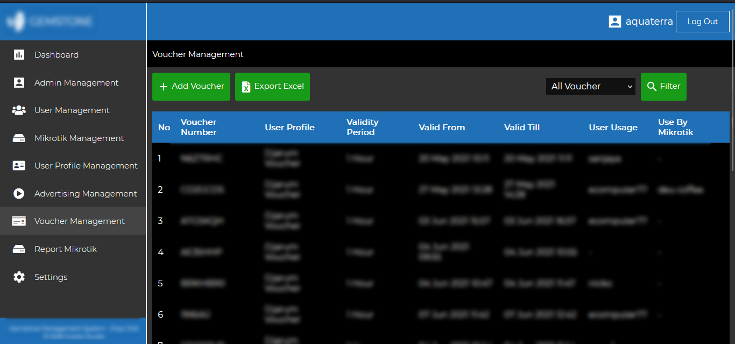Click the aquaterra user avatar icon
The image size is (735, 344).
[614, 22]
